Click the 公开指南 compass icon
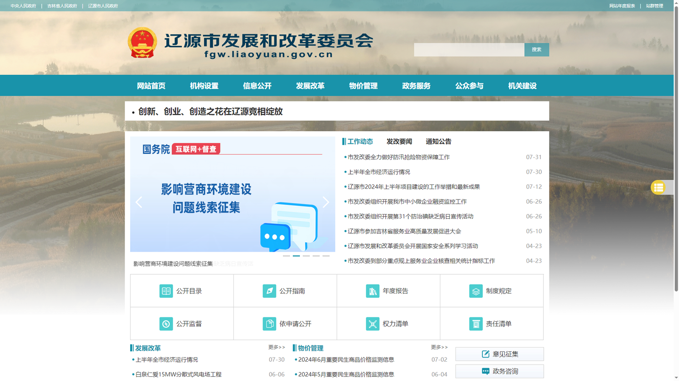This screenshot has width=679, height=381. point(269,291)
